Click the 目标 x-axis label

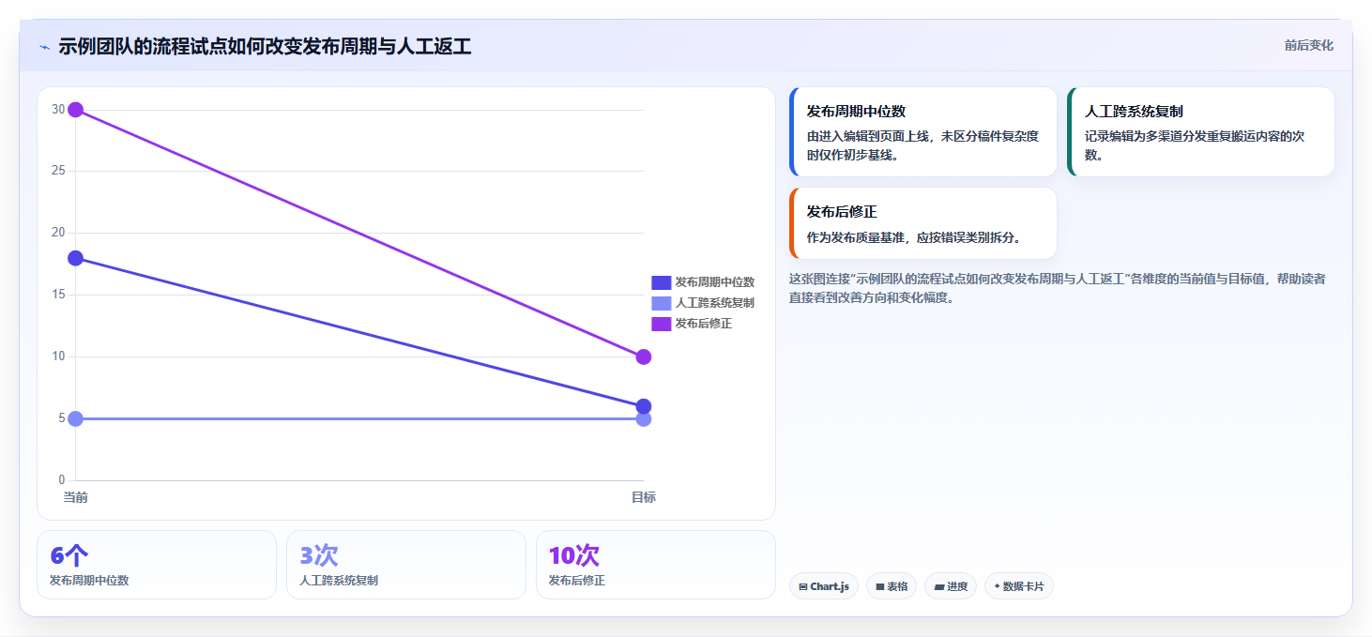point(644,497)
